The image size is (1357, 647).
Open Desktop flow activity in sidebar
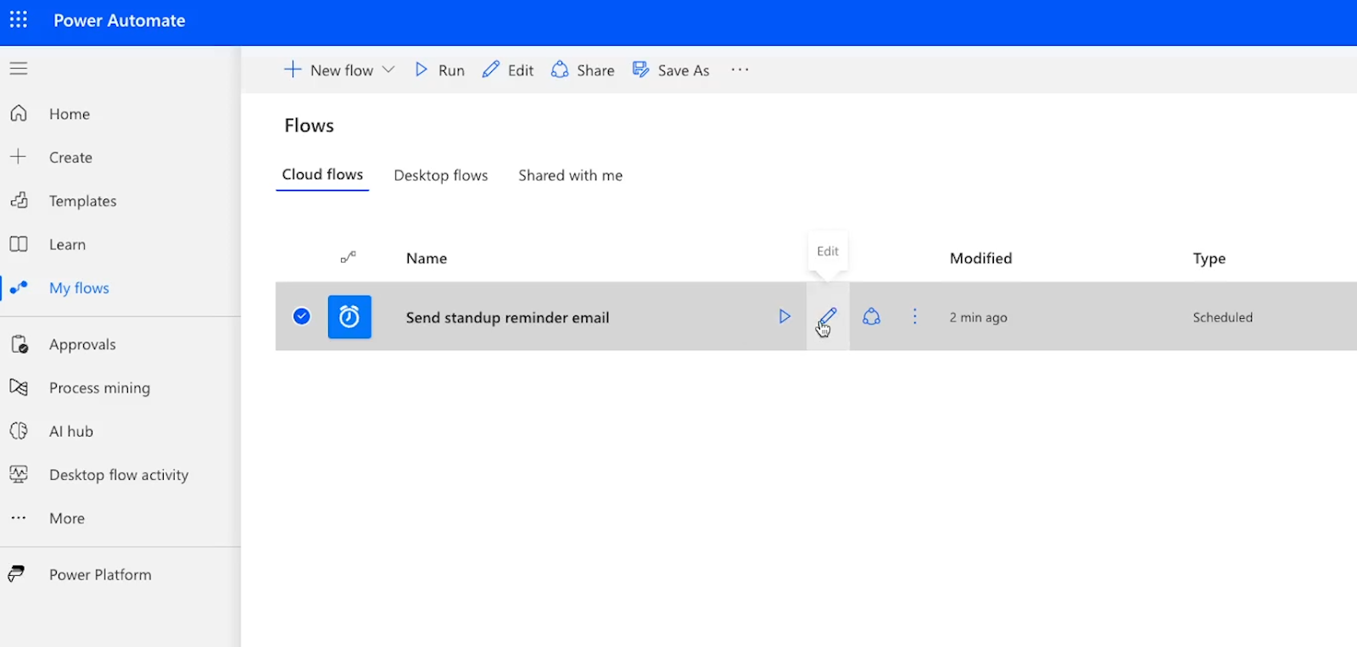[x=119, y=475]
